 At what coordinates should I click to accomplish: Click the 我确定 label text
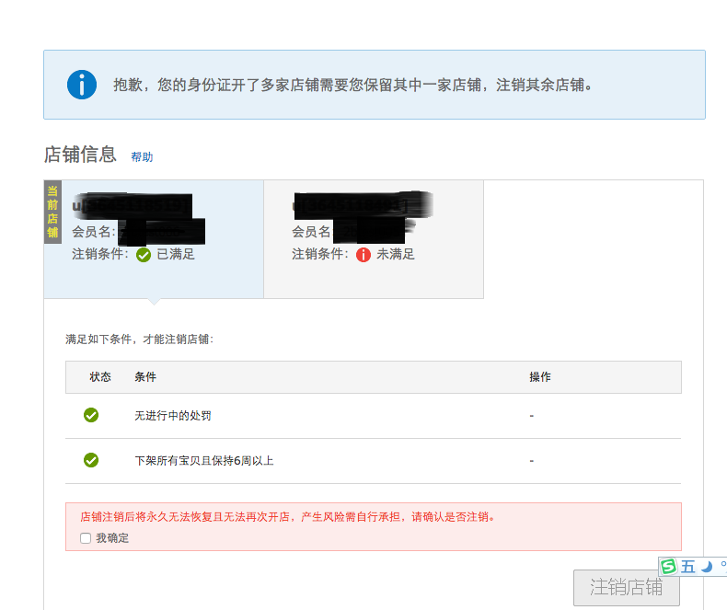112,538
